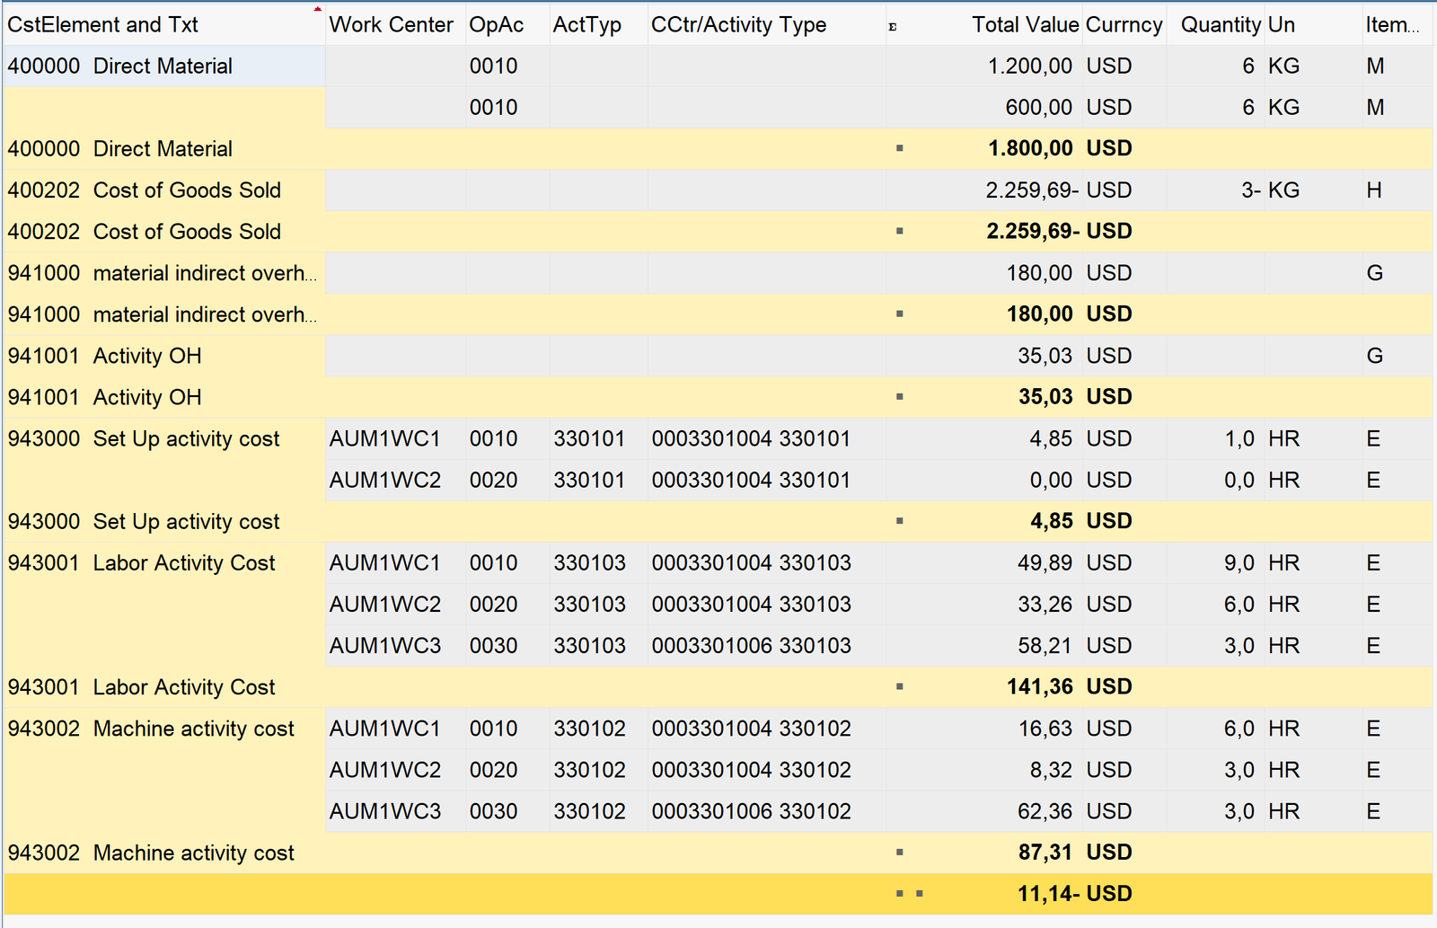Select the 58,21 Labor Activity Cost value
The image size is (1437, 928).
point(1045,646)
